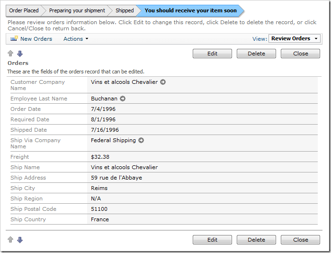This screenshot has width=331, height=253.
Task: Click the bottom Close button
Action: coord(300,240)
